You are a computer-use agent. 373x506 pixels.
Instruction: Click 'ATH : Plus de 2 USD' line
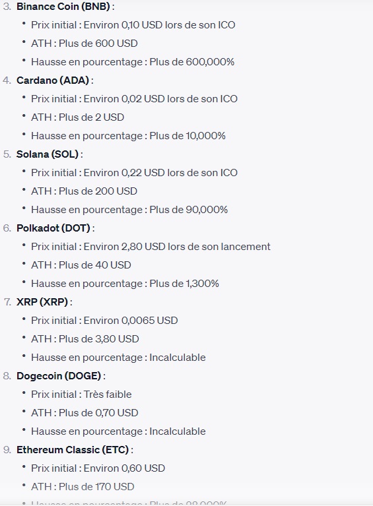pos(77,117)
